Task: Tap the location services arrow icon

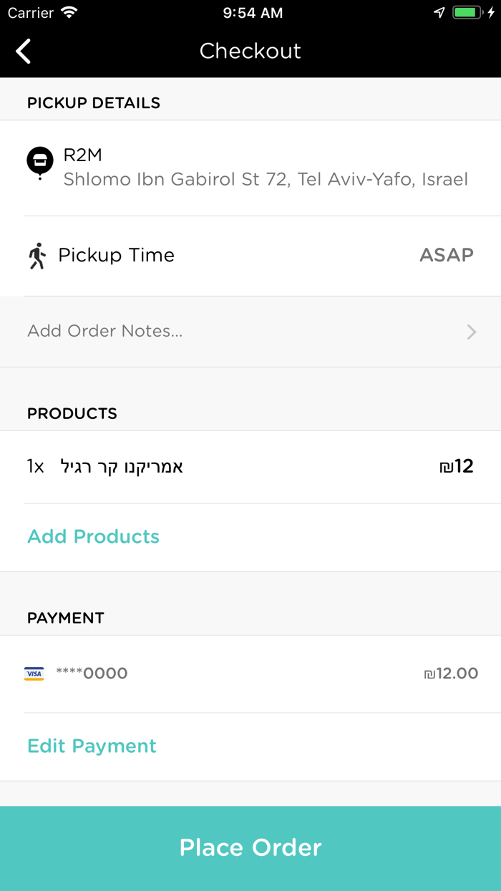Action: (439, 13)
